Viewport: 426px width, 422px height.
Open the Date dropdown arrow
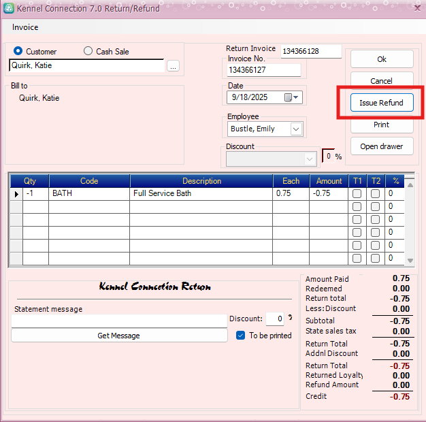pos(297,97)
